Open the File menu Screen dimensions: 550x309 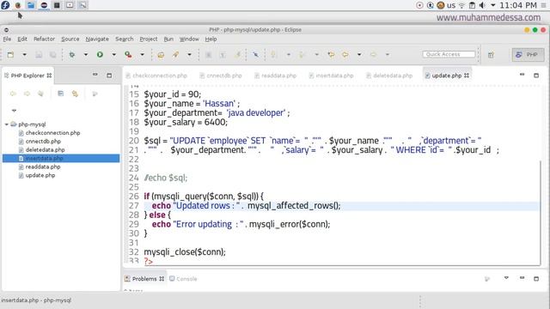coord(7,39)
